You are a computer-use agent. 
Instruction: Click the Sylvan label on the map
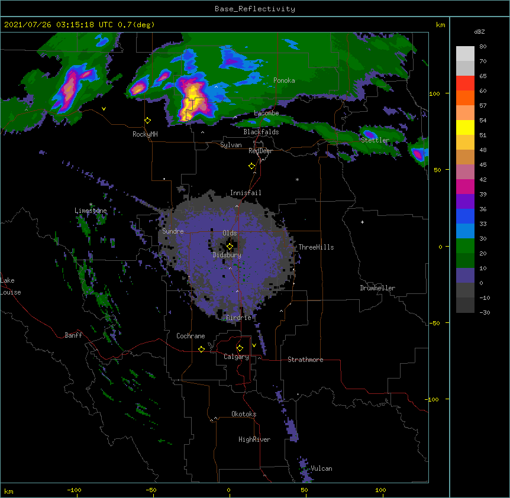coord(231,145)
